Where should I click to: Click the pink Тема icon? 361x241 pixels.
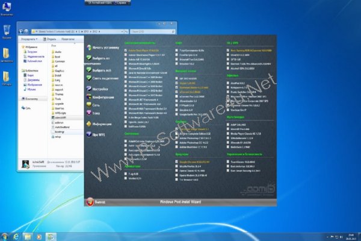(89, 113)
